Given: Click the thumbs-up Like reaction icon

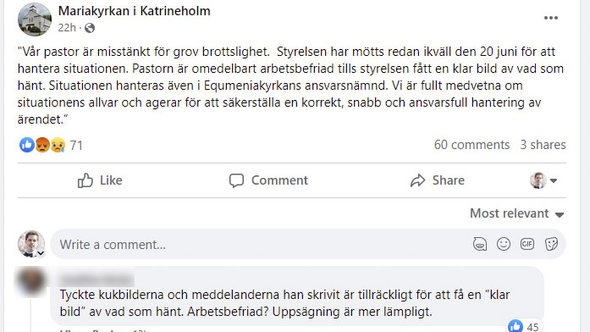Looking at the screenshot, I should click(27, 145).
